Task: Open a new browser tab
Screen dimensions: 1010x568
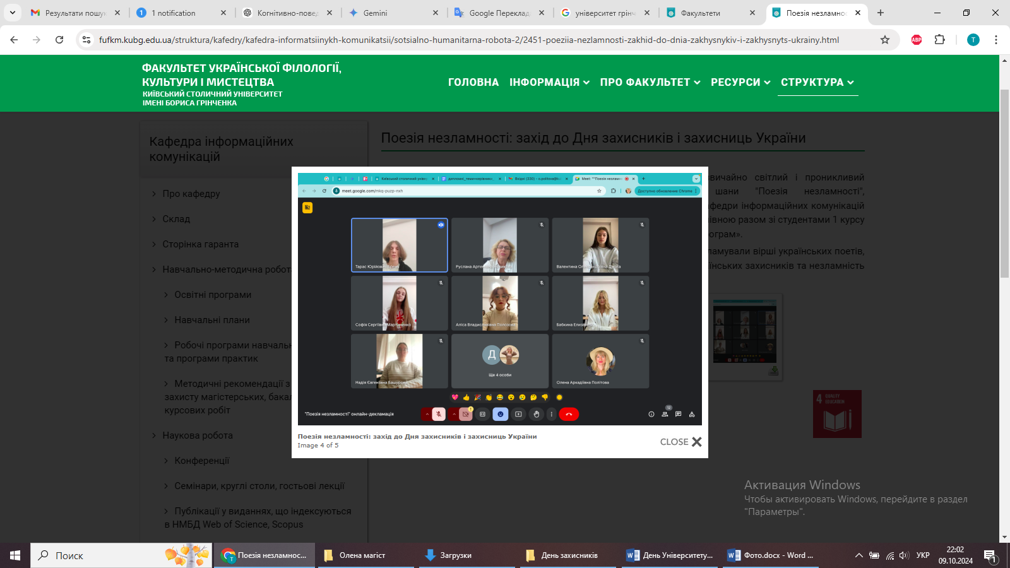Action: point(881,13)
